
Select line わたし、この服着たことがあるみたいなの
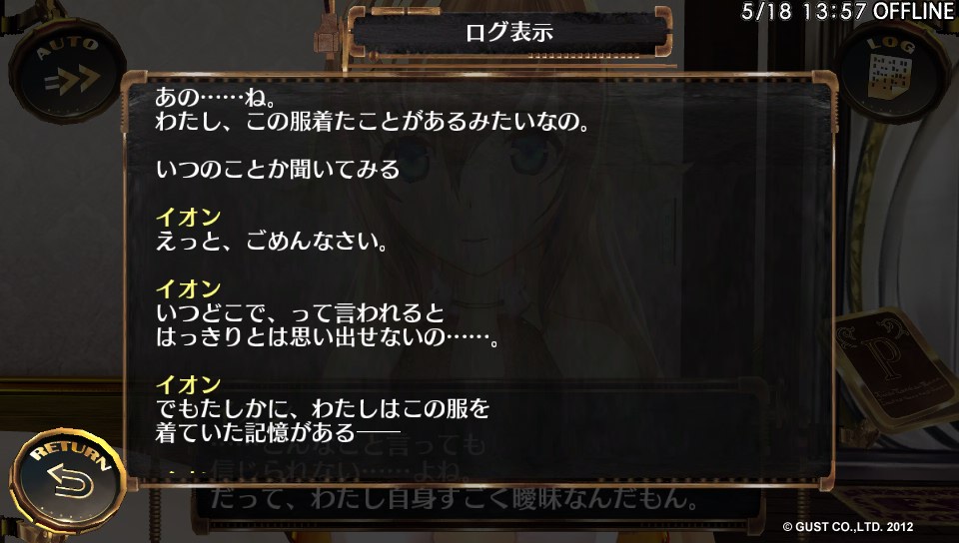373,122
